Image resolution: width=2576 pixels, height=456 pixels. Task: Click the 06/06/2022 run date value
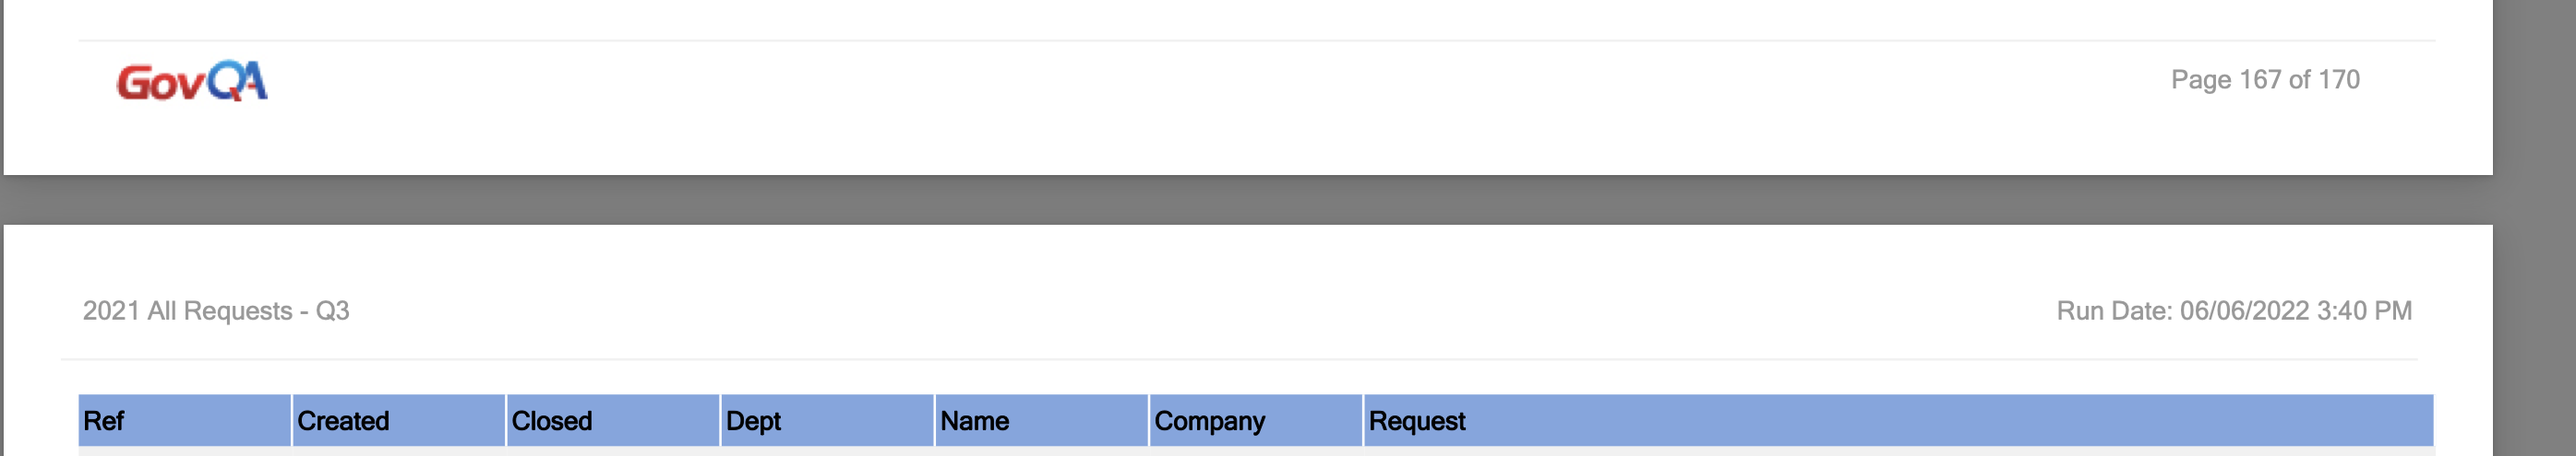(2244, 311)
